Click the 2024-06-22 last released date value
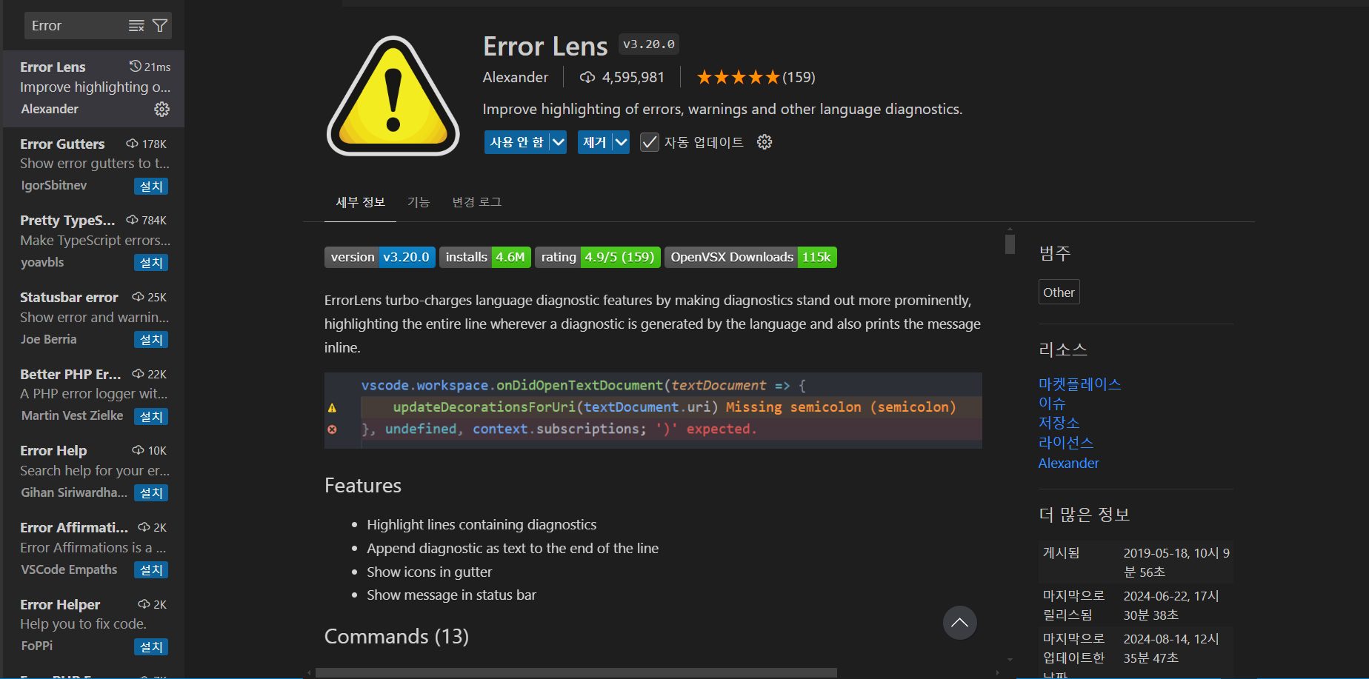Screen dimensions: 1369x679 point(1171,606)
